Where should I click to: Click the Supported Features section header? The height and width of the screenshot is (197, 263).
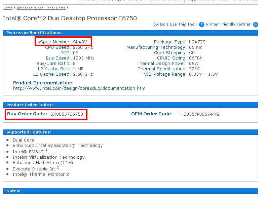point(130,132)
